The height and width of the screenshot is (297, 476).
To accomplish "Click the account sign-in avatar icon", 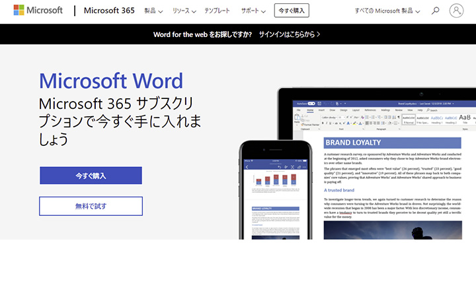I will pos(456,11).
